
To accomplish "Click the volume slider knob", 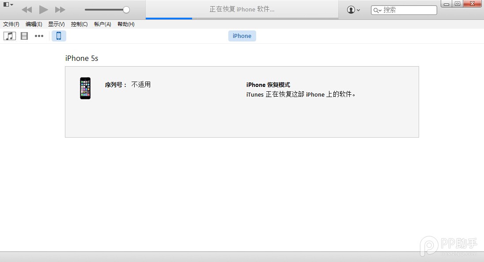I will pos(126,10).
